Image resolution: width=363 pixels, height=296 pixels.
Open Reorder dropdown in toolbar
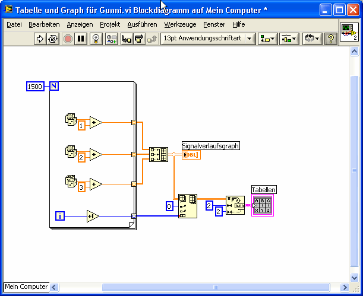[311, 39]
